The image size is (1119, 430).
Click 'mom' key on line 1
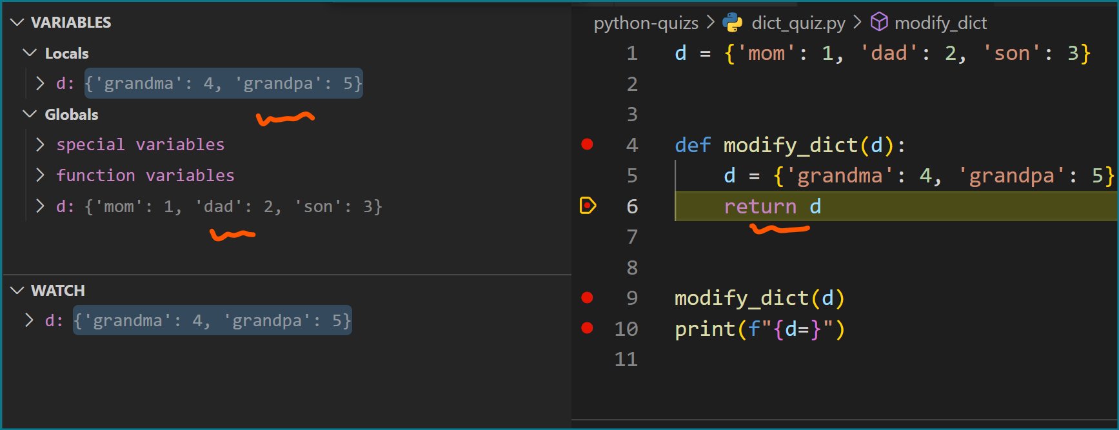767,53
